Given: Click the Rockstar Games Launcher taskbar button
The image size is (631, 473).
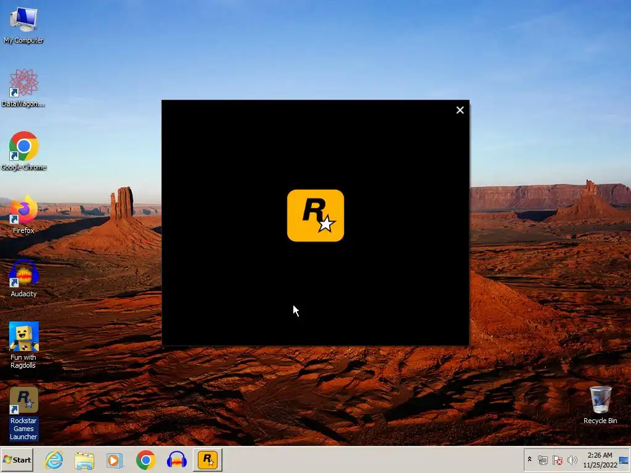Looking at the screenshot, I should (x=208, y=459).
